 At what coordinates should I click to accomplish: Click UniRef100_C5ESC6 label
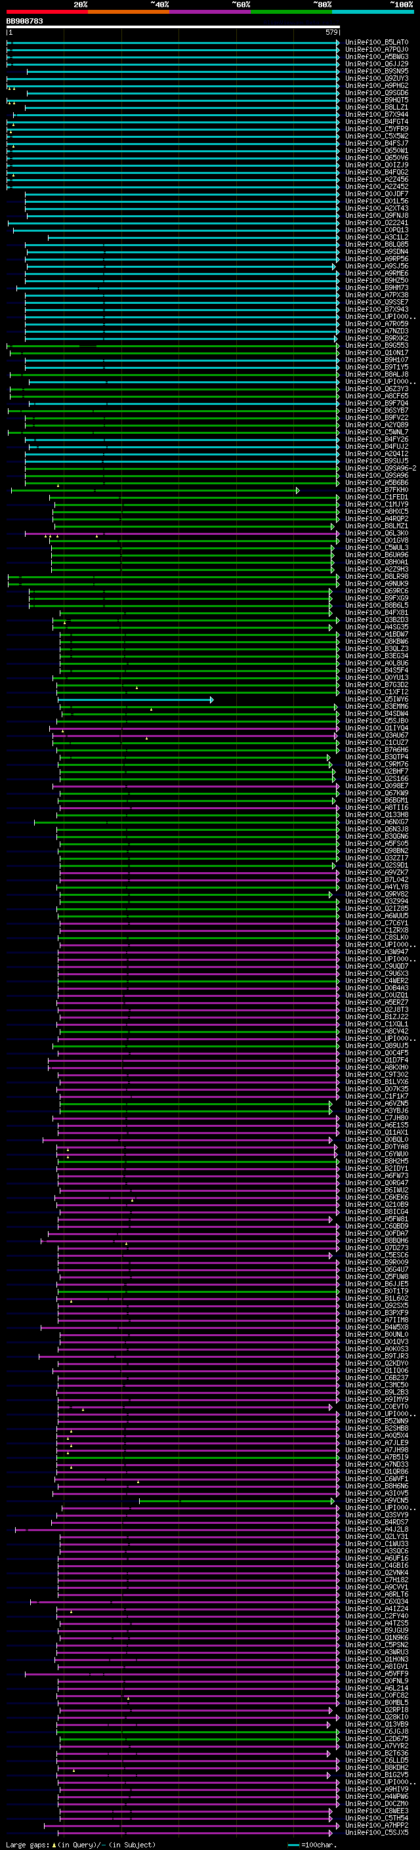click(377, 1256)
